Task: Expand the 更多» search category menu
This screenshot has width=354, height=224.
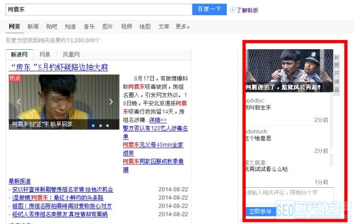Action: click(x=182, y=27)
